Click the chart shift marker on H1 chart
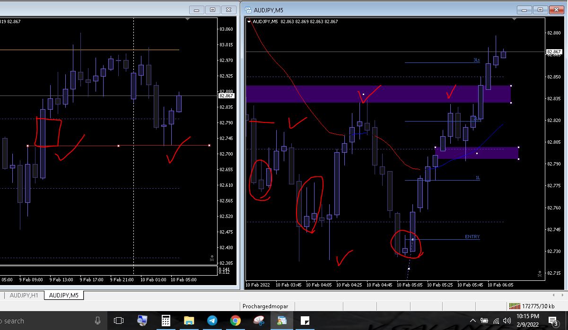This screenshot has height=330, width=568. [x=188, y=19]
